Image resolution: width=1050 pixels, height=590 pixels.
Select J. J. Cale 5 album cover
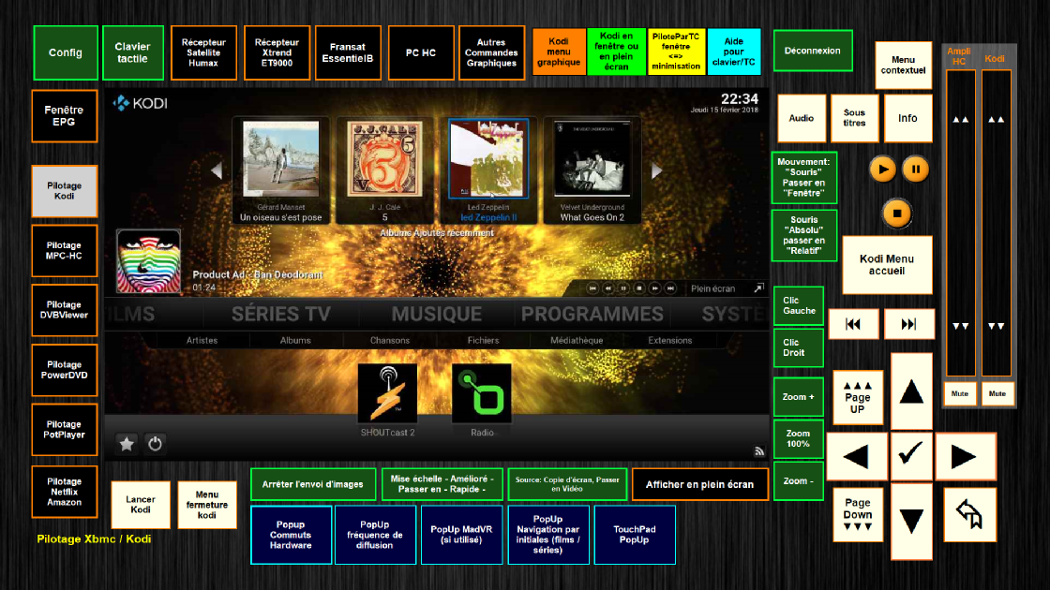pos(384,159)
